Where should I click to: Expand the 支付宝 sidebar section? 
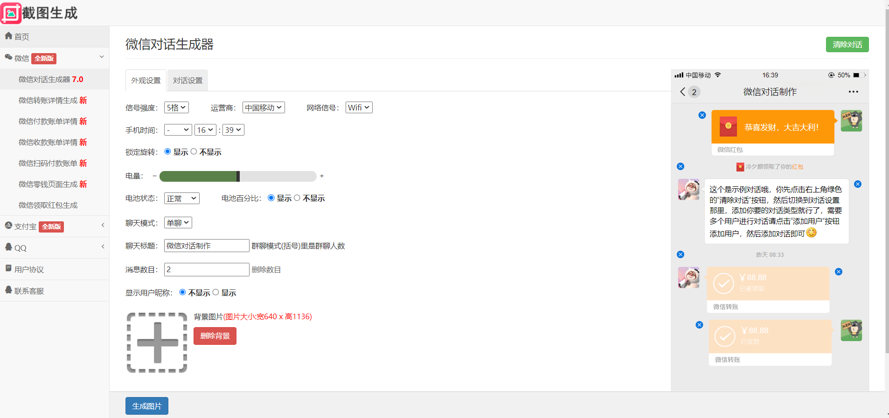[x=55, y=226]
